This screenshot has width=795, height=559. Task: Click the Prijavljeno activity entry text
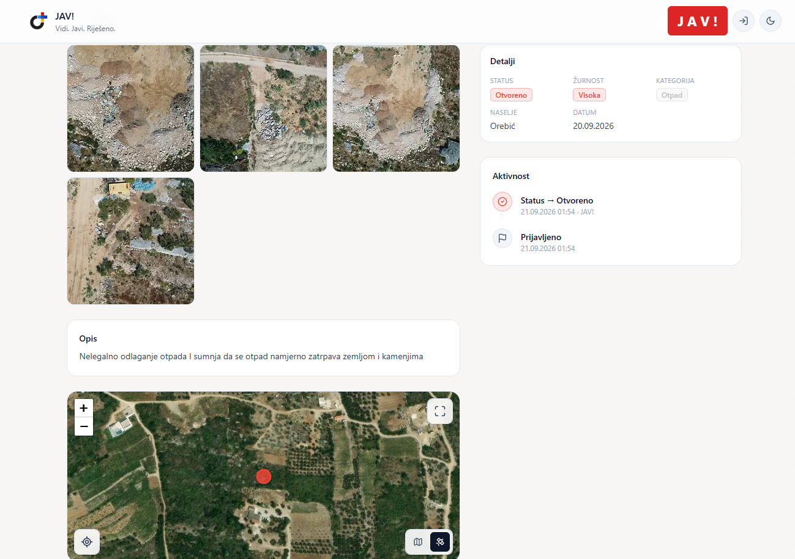[x=541, y=237]
